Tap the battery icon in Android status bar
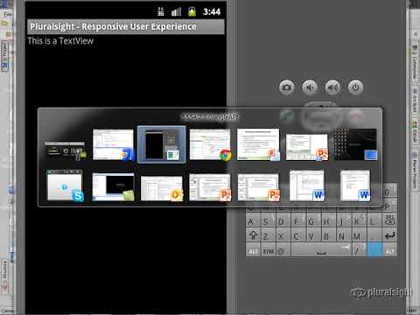Viewport: 420px width, 315px height. tap(192, 11)
